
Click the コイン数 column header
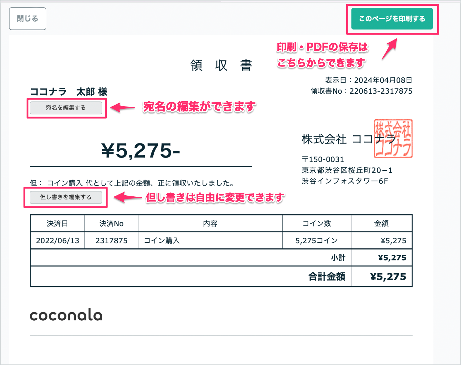coord(317,223)
